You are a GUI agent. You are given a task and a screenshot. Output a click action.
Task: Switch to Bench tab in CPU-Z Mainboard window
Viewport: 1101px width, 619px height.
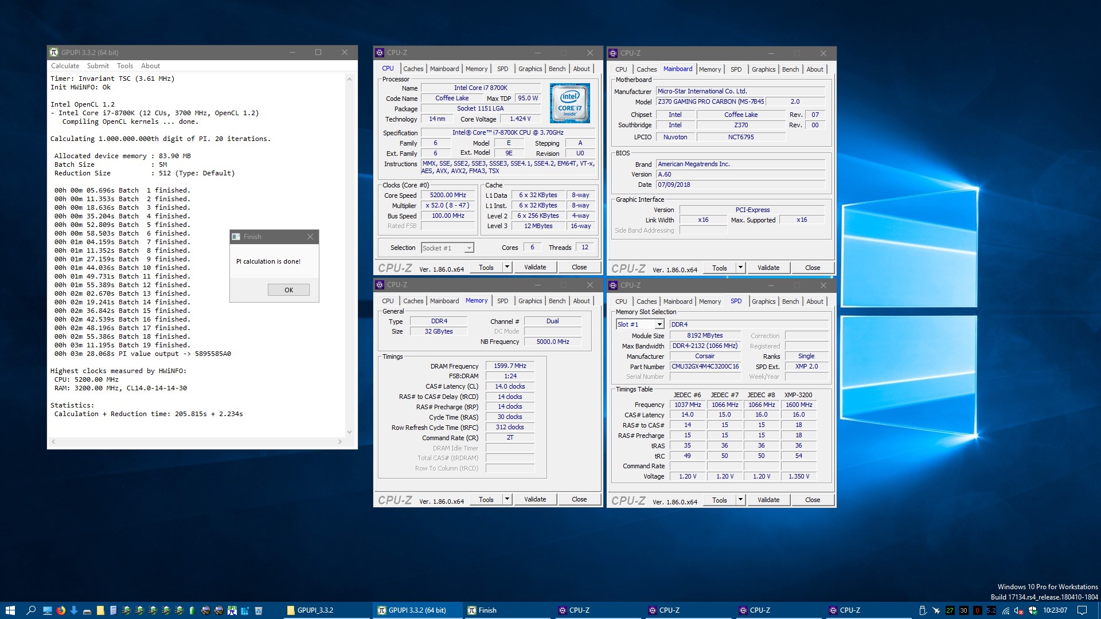click(790, 69)
